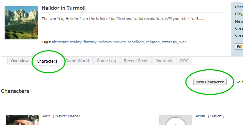Open the strategy tag link
The image size is (243, 125).
click(x=169, y=42)
